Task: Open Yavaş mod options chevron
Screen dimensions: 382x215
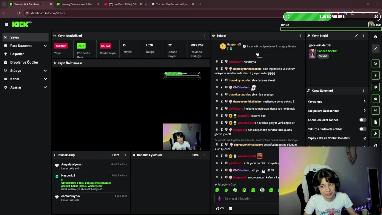Action: (x=364, y=102)
